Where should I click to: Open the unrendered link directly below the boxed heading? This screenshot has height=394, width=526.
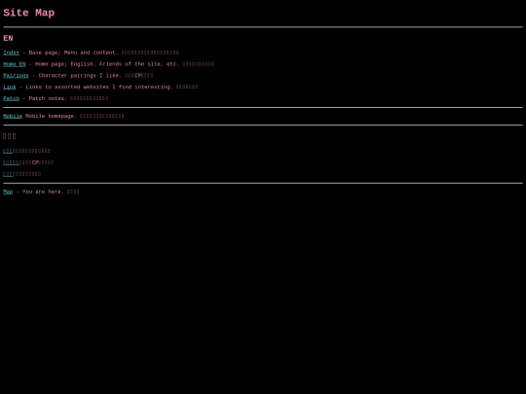click(8, 151)
